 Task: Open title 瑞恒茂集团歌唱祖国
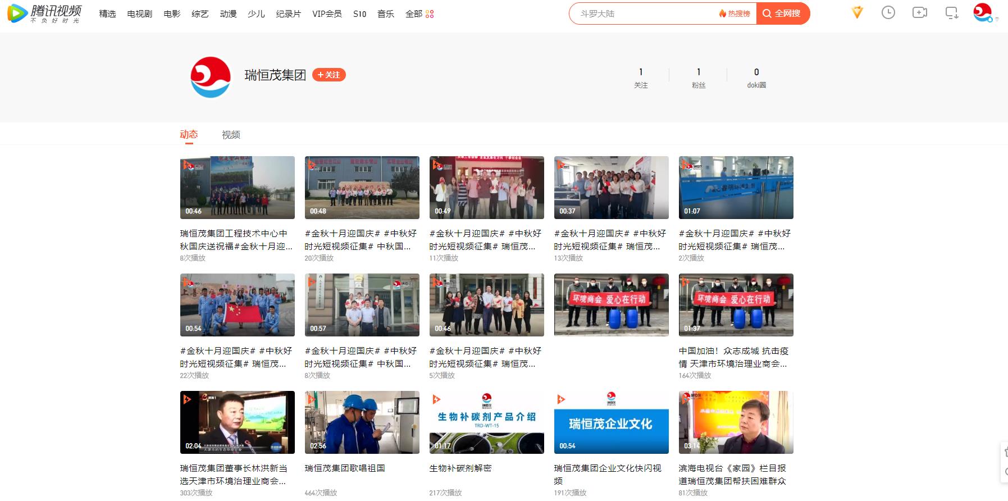point(345,468)
